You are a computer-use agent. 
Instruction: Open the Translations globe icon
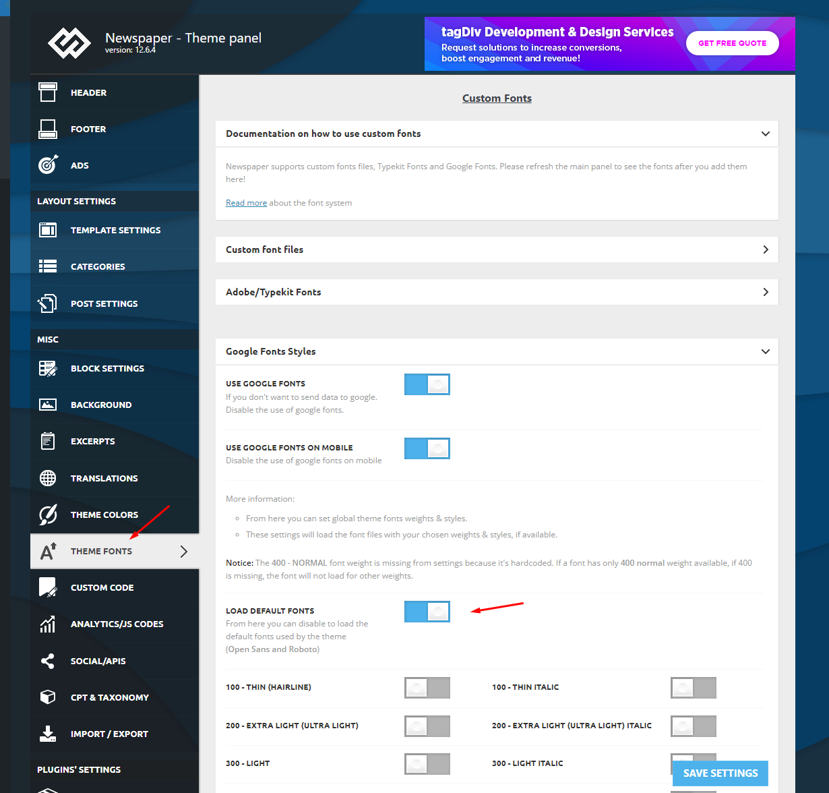(x=48, y=478)
